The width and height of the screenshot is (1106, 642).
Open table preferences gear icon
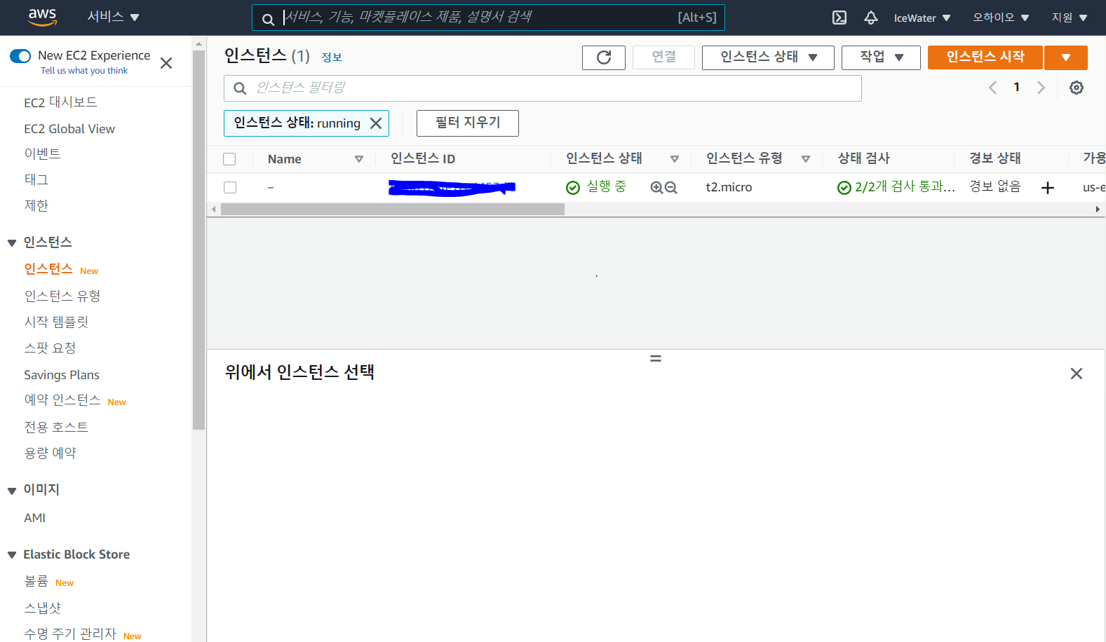1077,88
